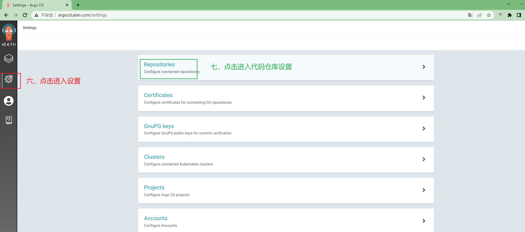Open Settings via gears sidebar icon
Image resolution: width=525 pixels, height=232 pixels.
[x=9, y=79]
